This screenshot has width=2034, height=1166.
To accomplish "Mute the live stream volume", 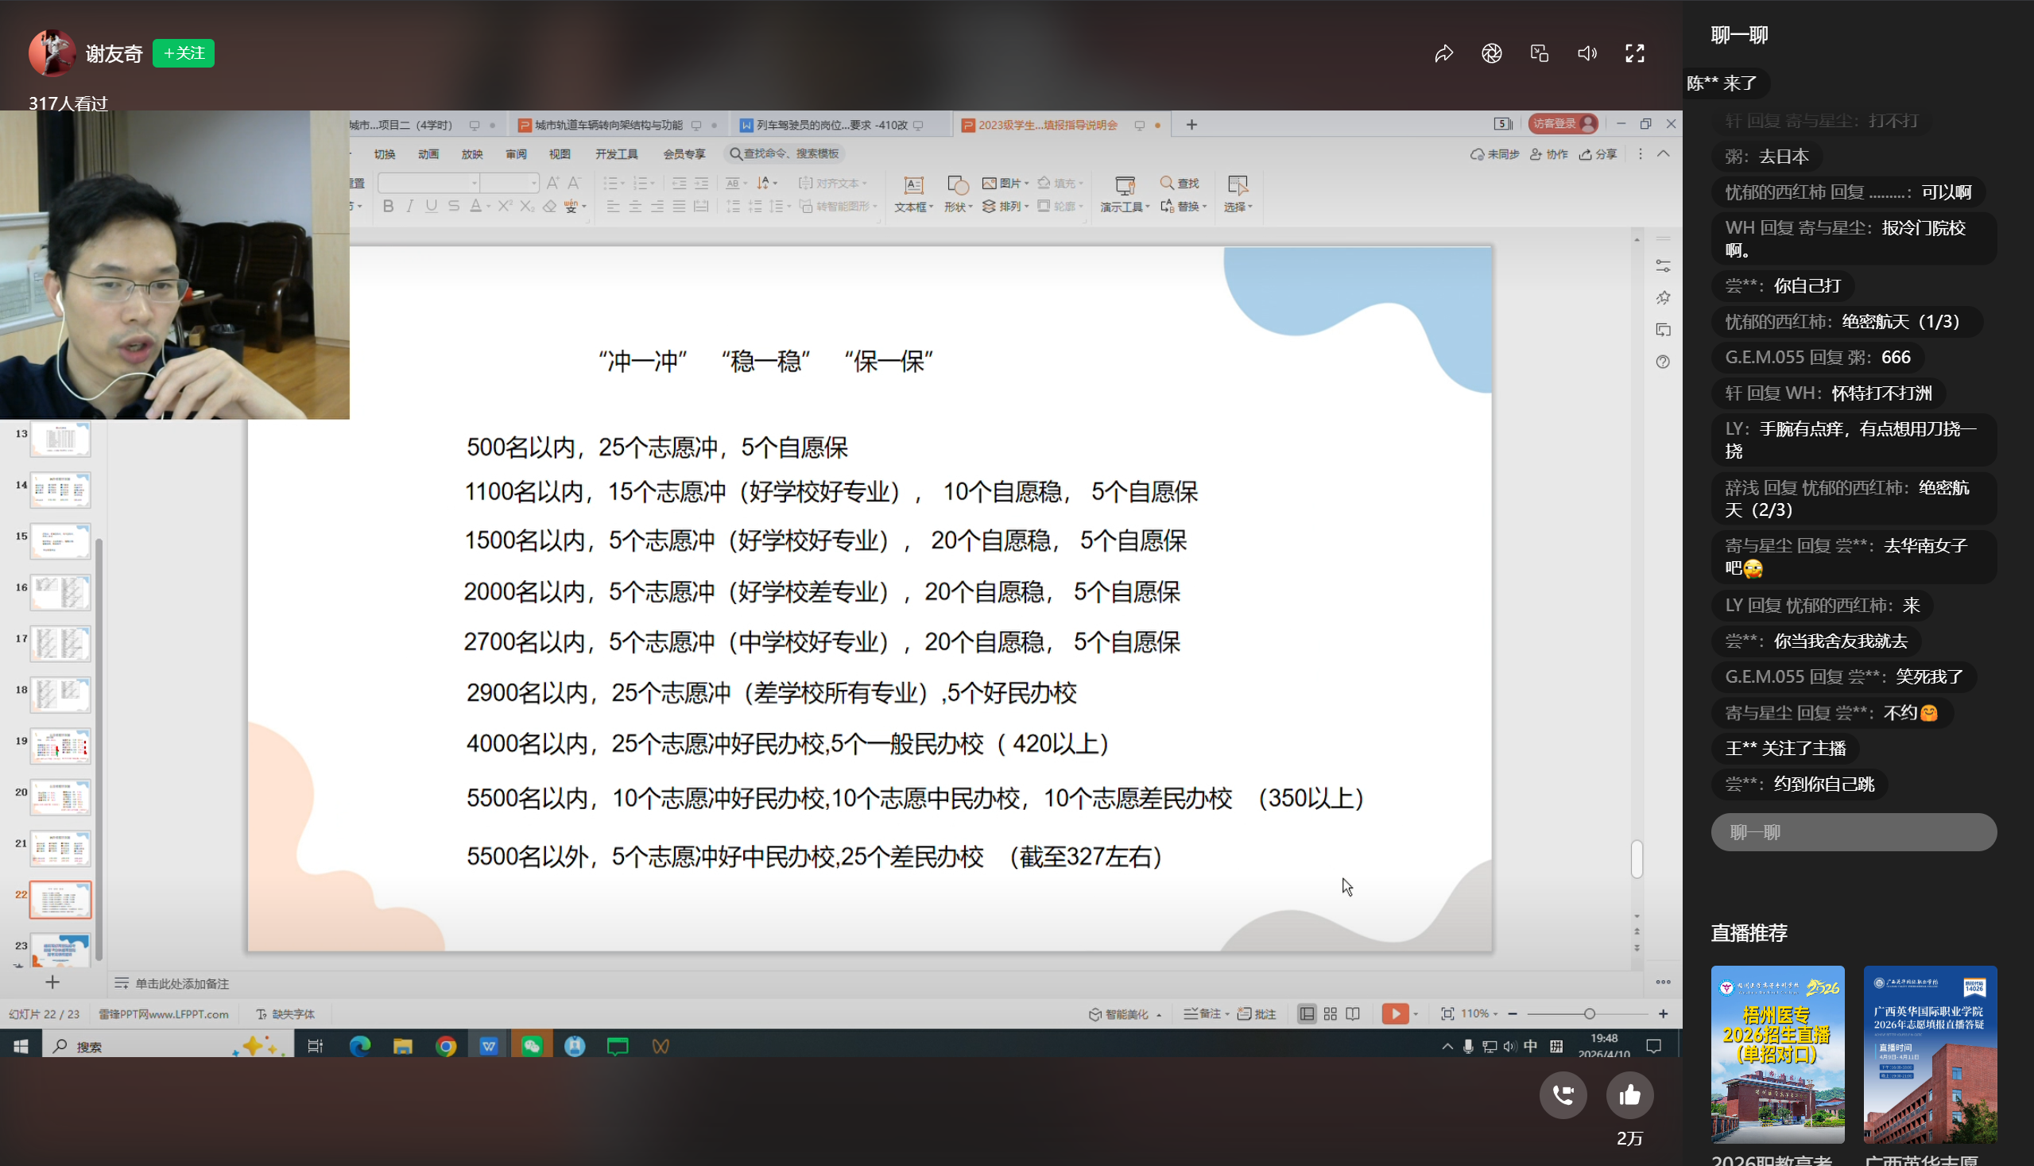I will pyautogui.click(x=1587, y=54).
